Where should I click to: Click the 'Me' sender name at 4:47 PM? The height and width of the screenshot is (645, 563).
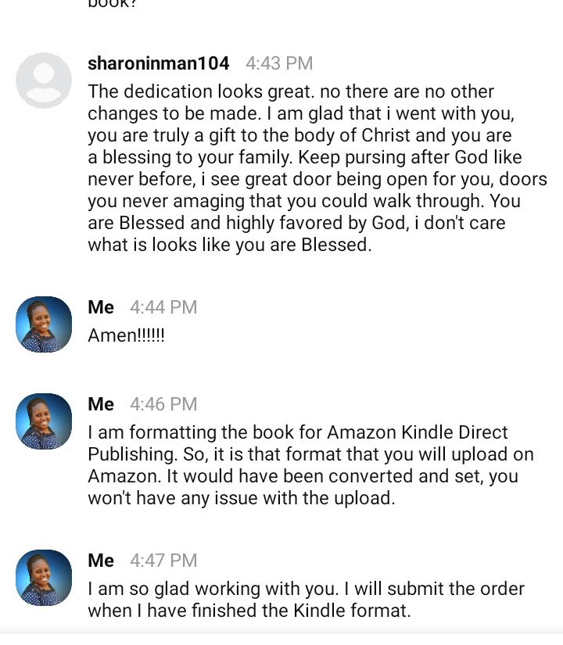click(x=101, y=561)
